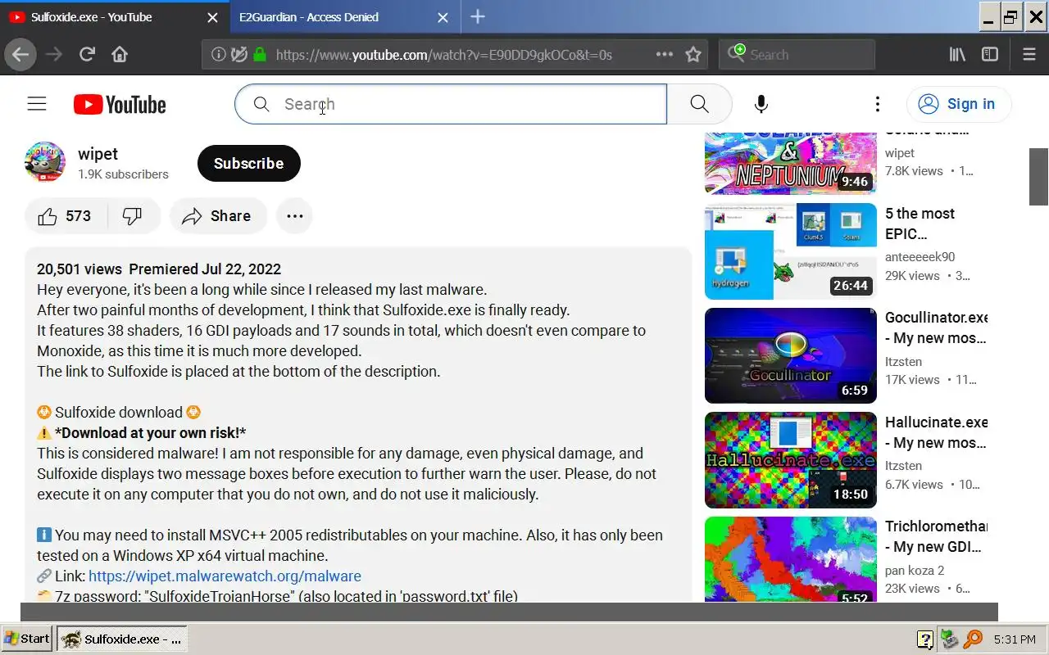This screenshot has width=1049, height=655.
Task: Click the magnifier search tray icon
Action: pyautogui.click(x=973, y=639)
